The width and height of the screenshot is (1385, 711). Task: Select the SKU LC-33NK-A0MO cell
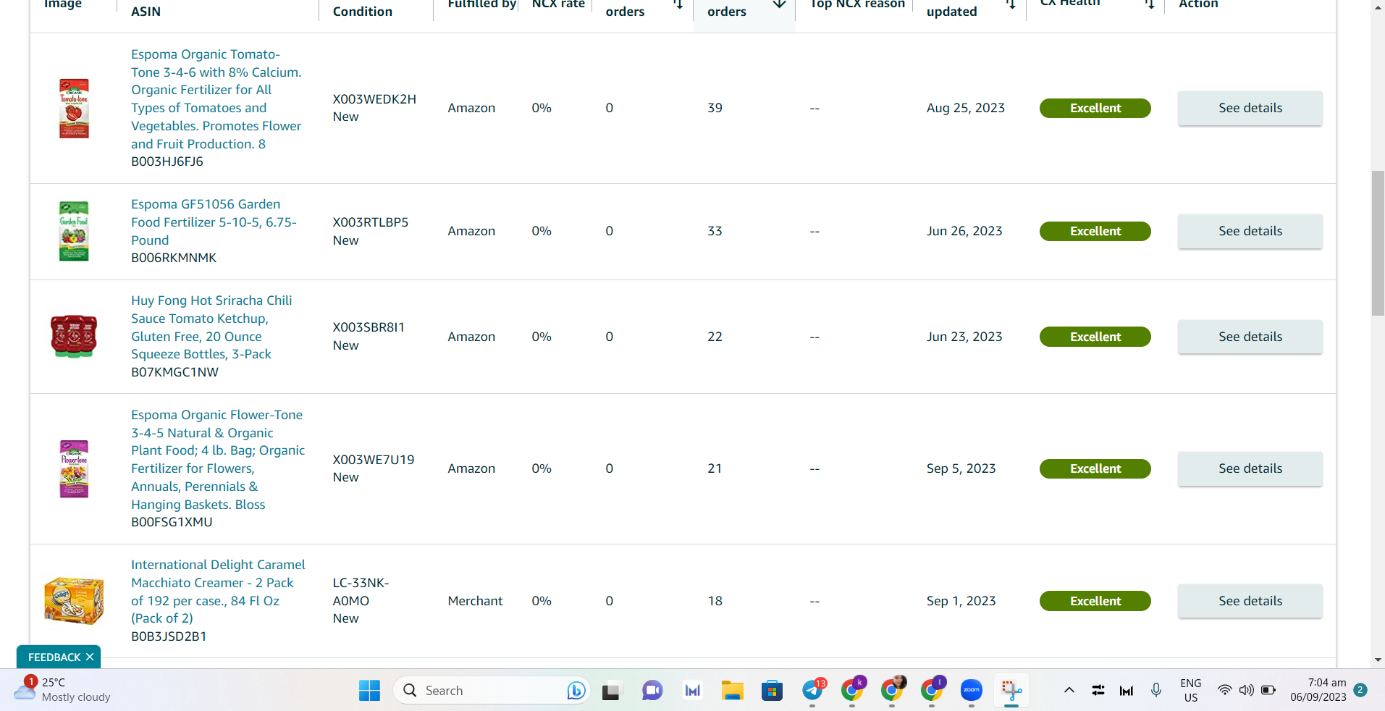coord(361,592)
